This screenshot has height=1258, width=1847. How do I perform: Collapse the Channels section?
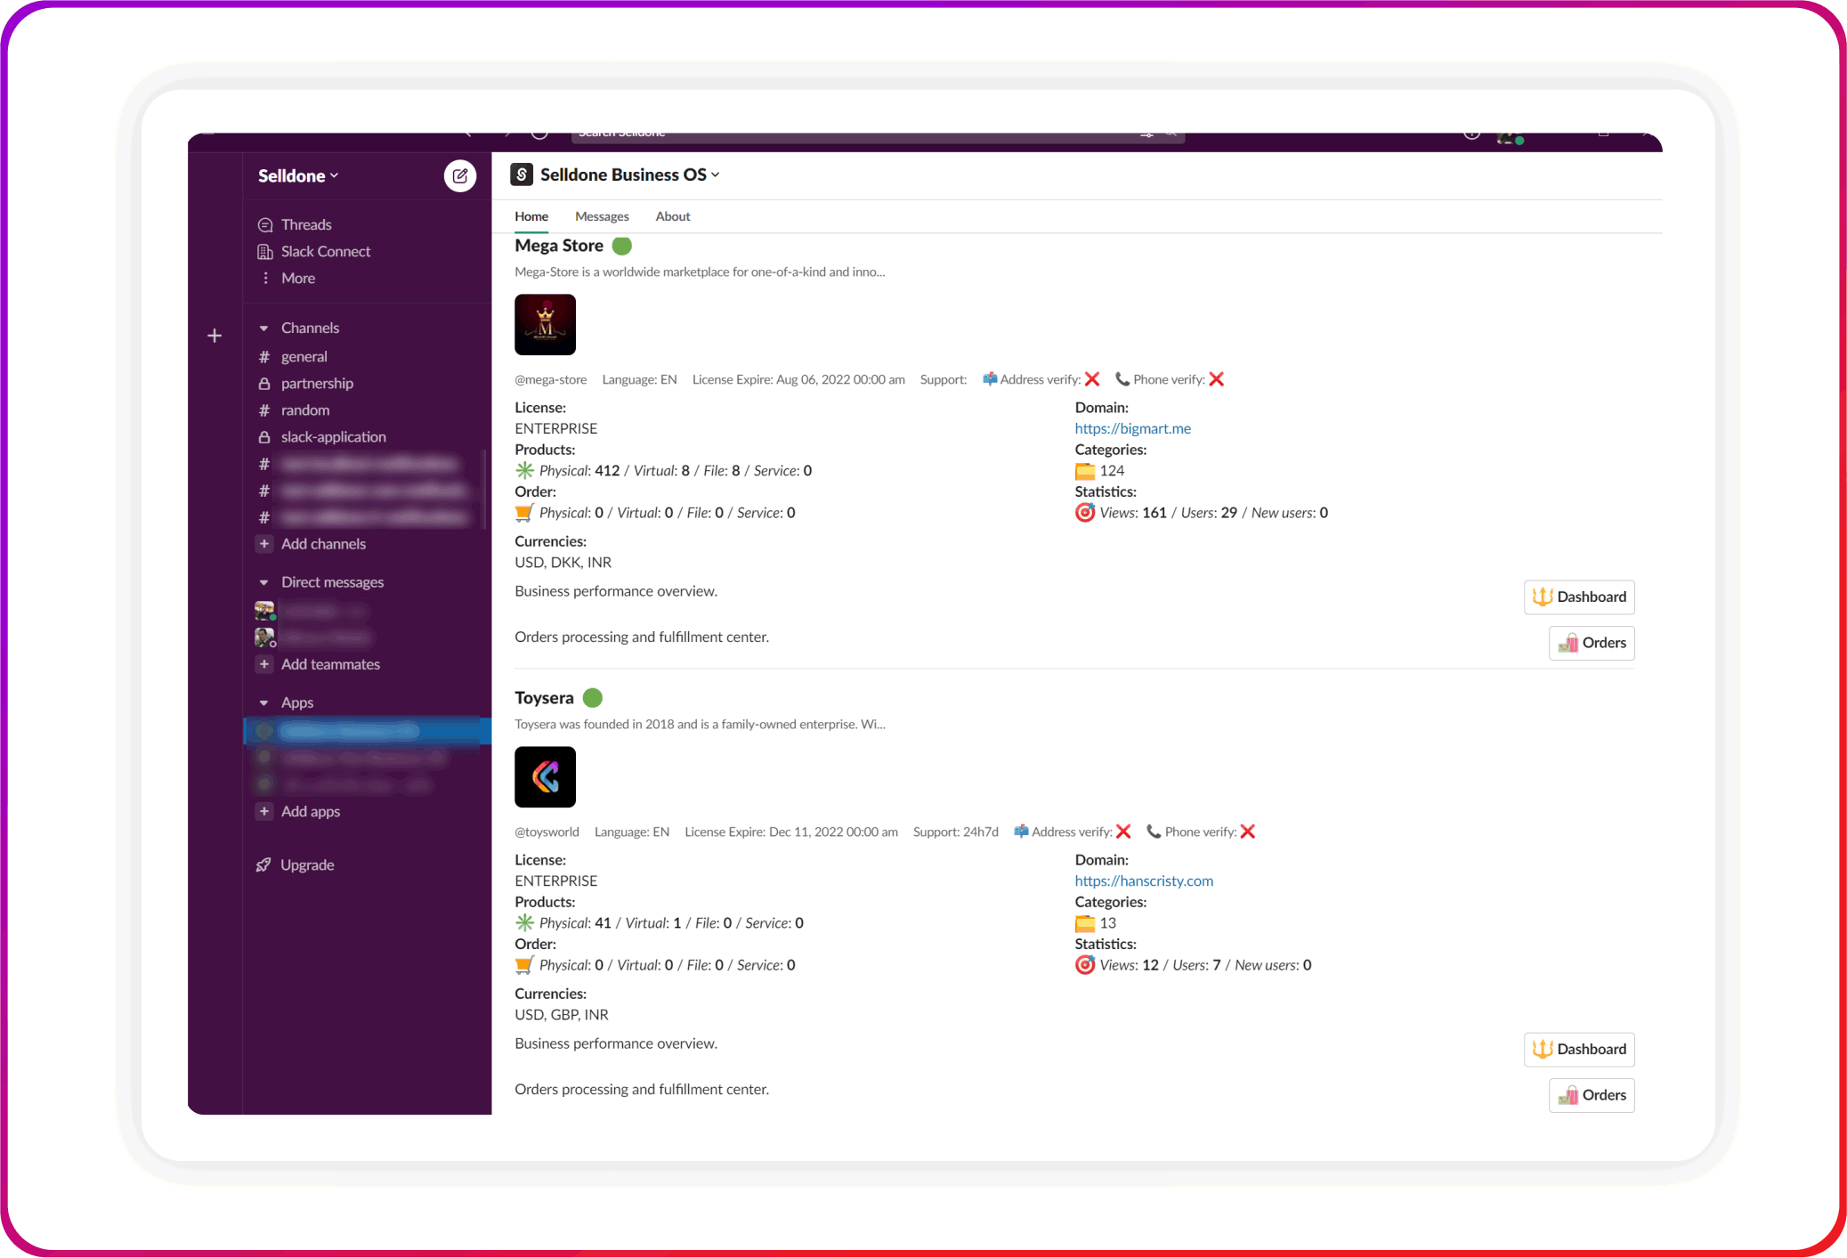pos(264,328)
